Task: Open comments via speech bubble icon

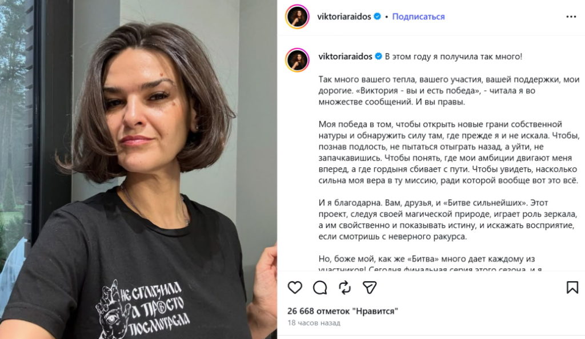Action: tap(320, 288)
